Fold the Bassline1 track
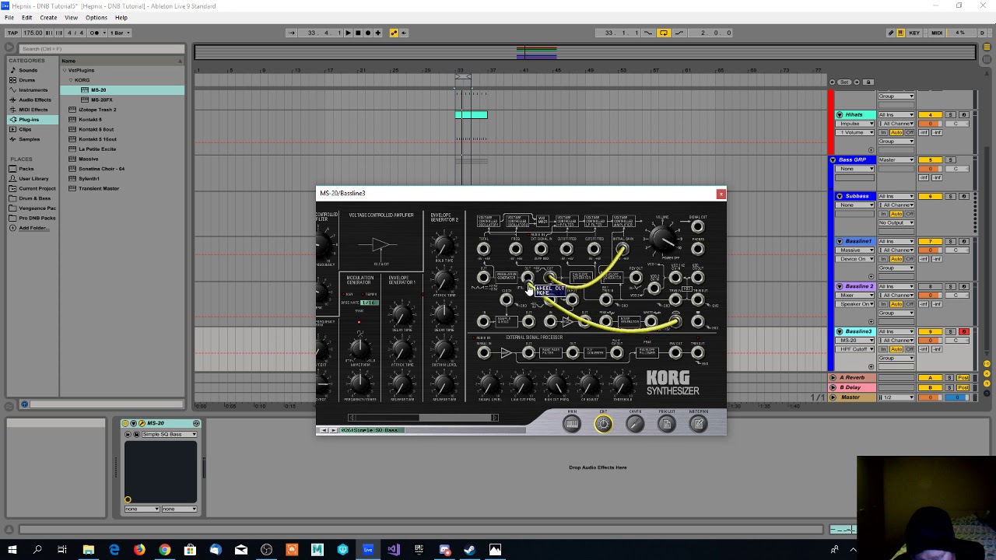 coord(840,241)
